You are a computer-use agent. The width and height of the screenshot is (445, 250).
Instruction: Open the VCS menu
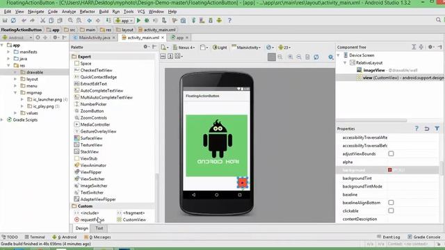tap(141, 12)
